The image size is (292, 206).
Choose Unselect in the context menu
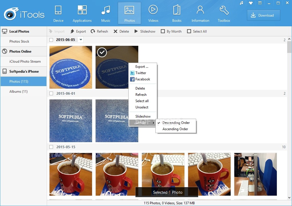tap(143, 107)
